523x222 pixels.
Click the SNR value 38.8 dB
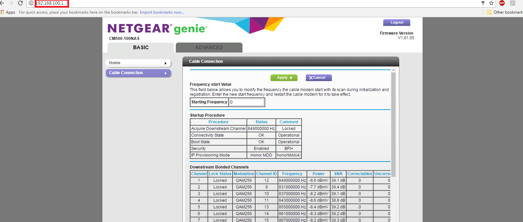coord(338,200)
